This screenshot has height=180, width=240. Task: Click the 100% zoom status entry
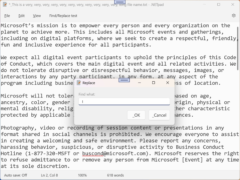tap(82, 175)
